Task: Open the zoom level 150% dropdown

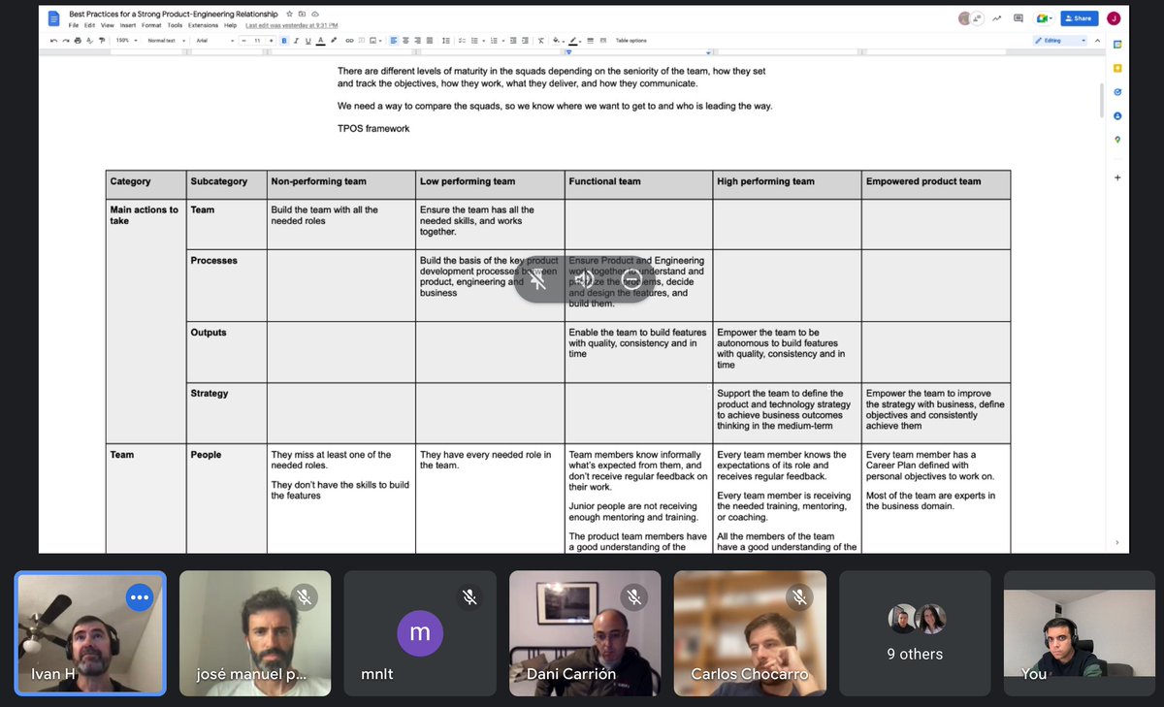Action: point(126,41)
